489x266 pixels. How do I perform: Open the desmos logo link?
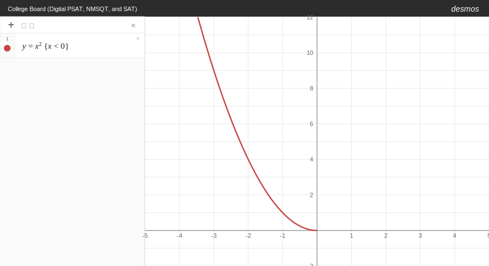(x=465, y=9)
